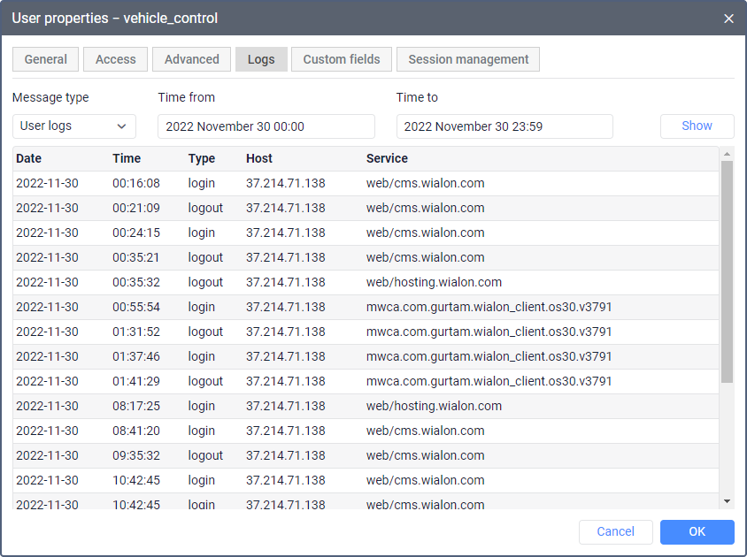
Task: Go to Custom fields tab
Action: click(x=342, y=59)
